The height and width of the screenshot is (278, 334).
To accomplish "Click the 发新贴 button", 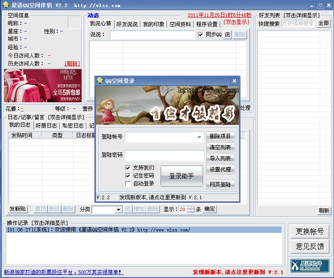I will 18,209.
